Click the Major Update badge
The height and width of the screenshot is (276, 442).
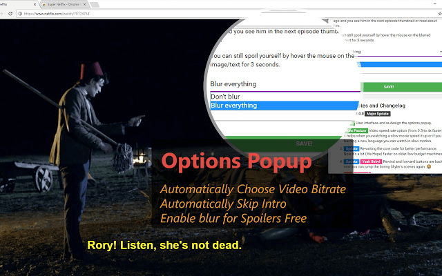378,114
